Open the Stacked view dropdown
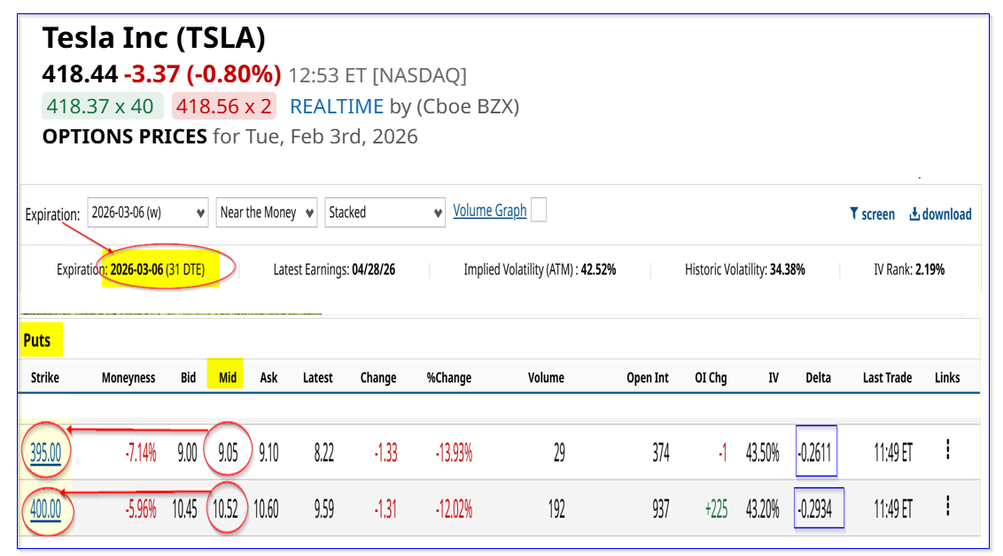The height and width of the screenshot is (556, 1003). click(385, 212)
